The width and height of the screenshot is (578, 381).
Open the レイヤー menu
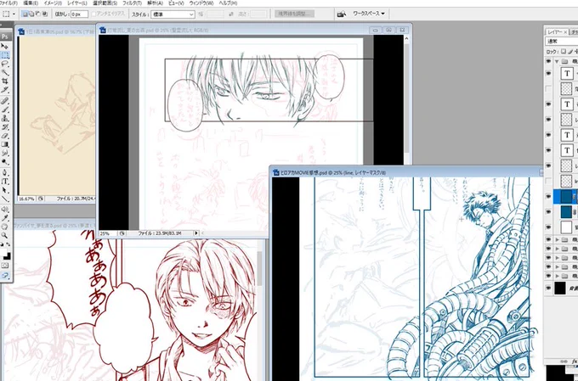[x=77, y=3]
